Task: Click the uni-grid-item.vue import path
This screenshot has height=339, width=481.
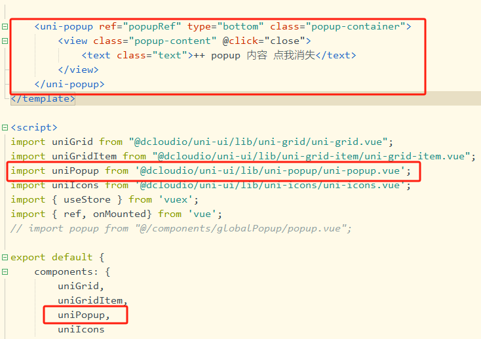Action: click(x=313, y=156)
